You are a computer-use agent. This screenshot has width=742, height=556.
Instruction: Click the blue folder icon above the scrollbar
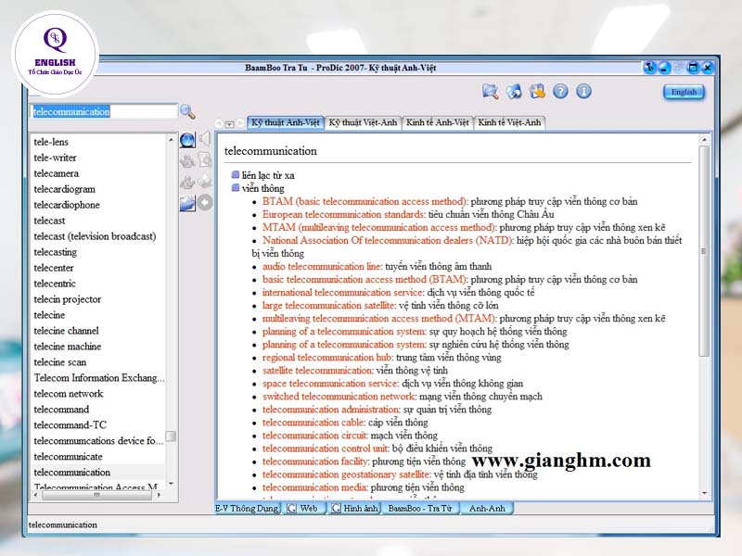click(187, 203)
